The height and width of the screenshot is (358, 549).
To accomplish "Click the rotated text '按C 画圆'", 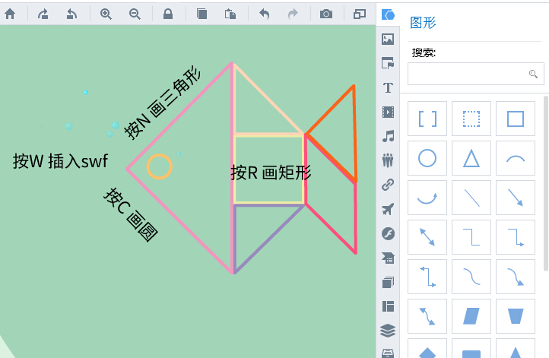I will coord(131,214).
